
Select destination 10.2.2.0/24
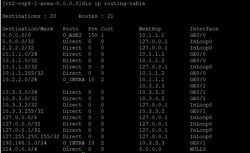point(20,80)
